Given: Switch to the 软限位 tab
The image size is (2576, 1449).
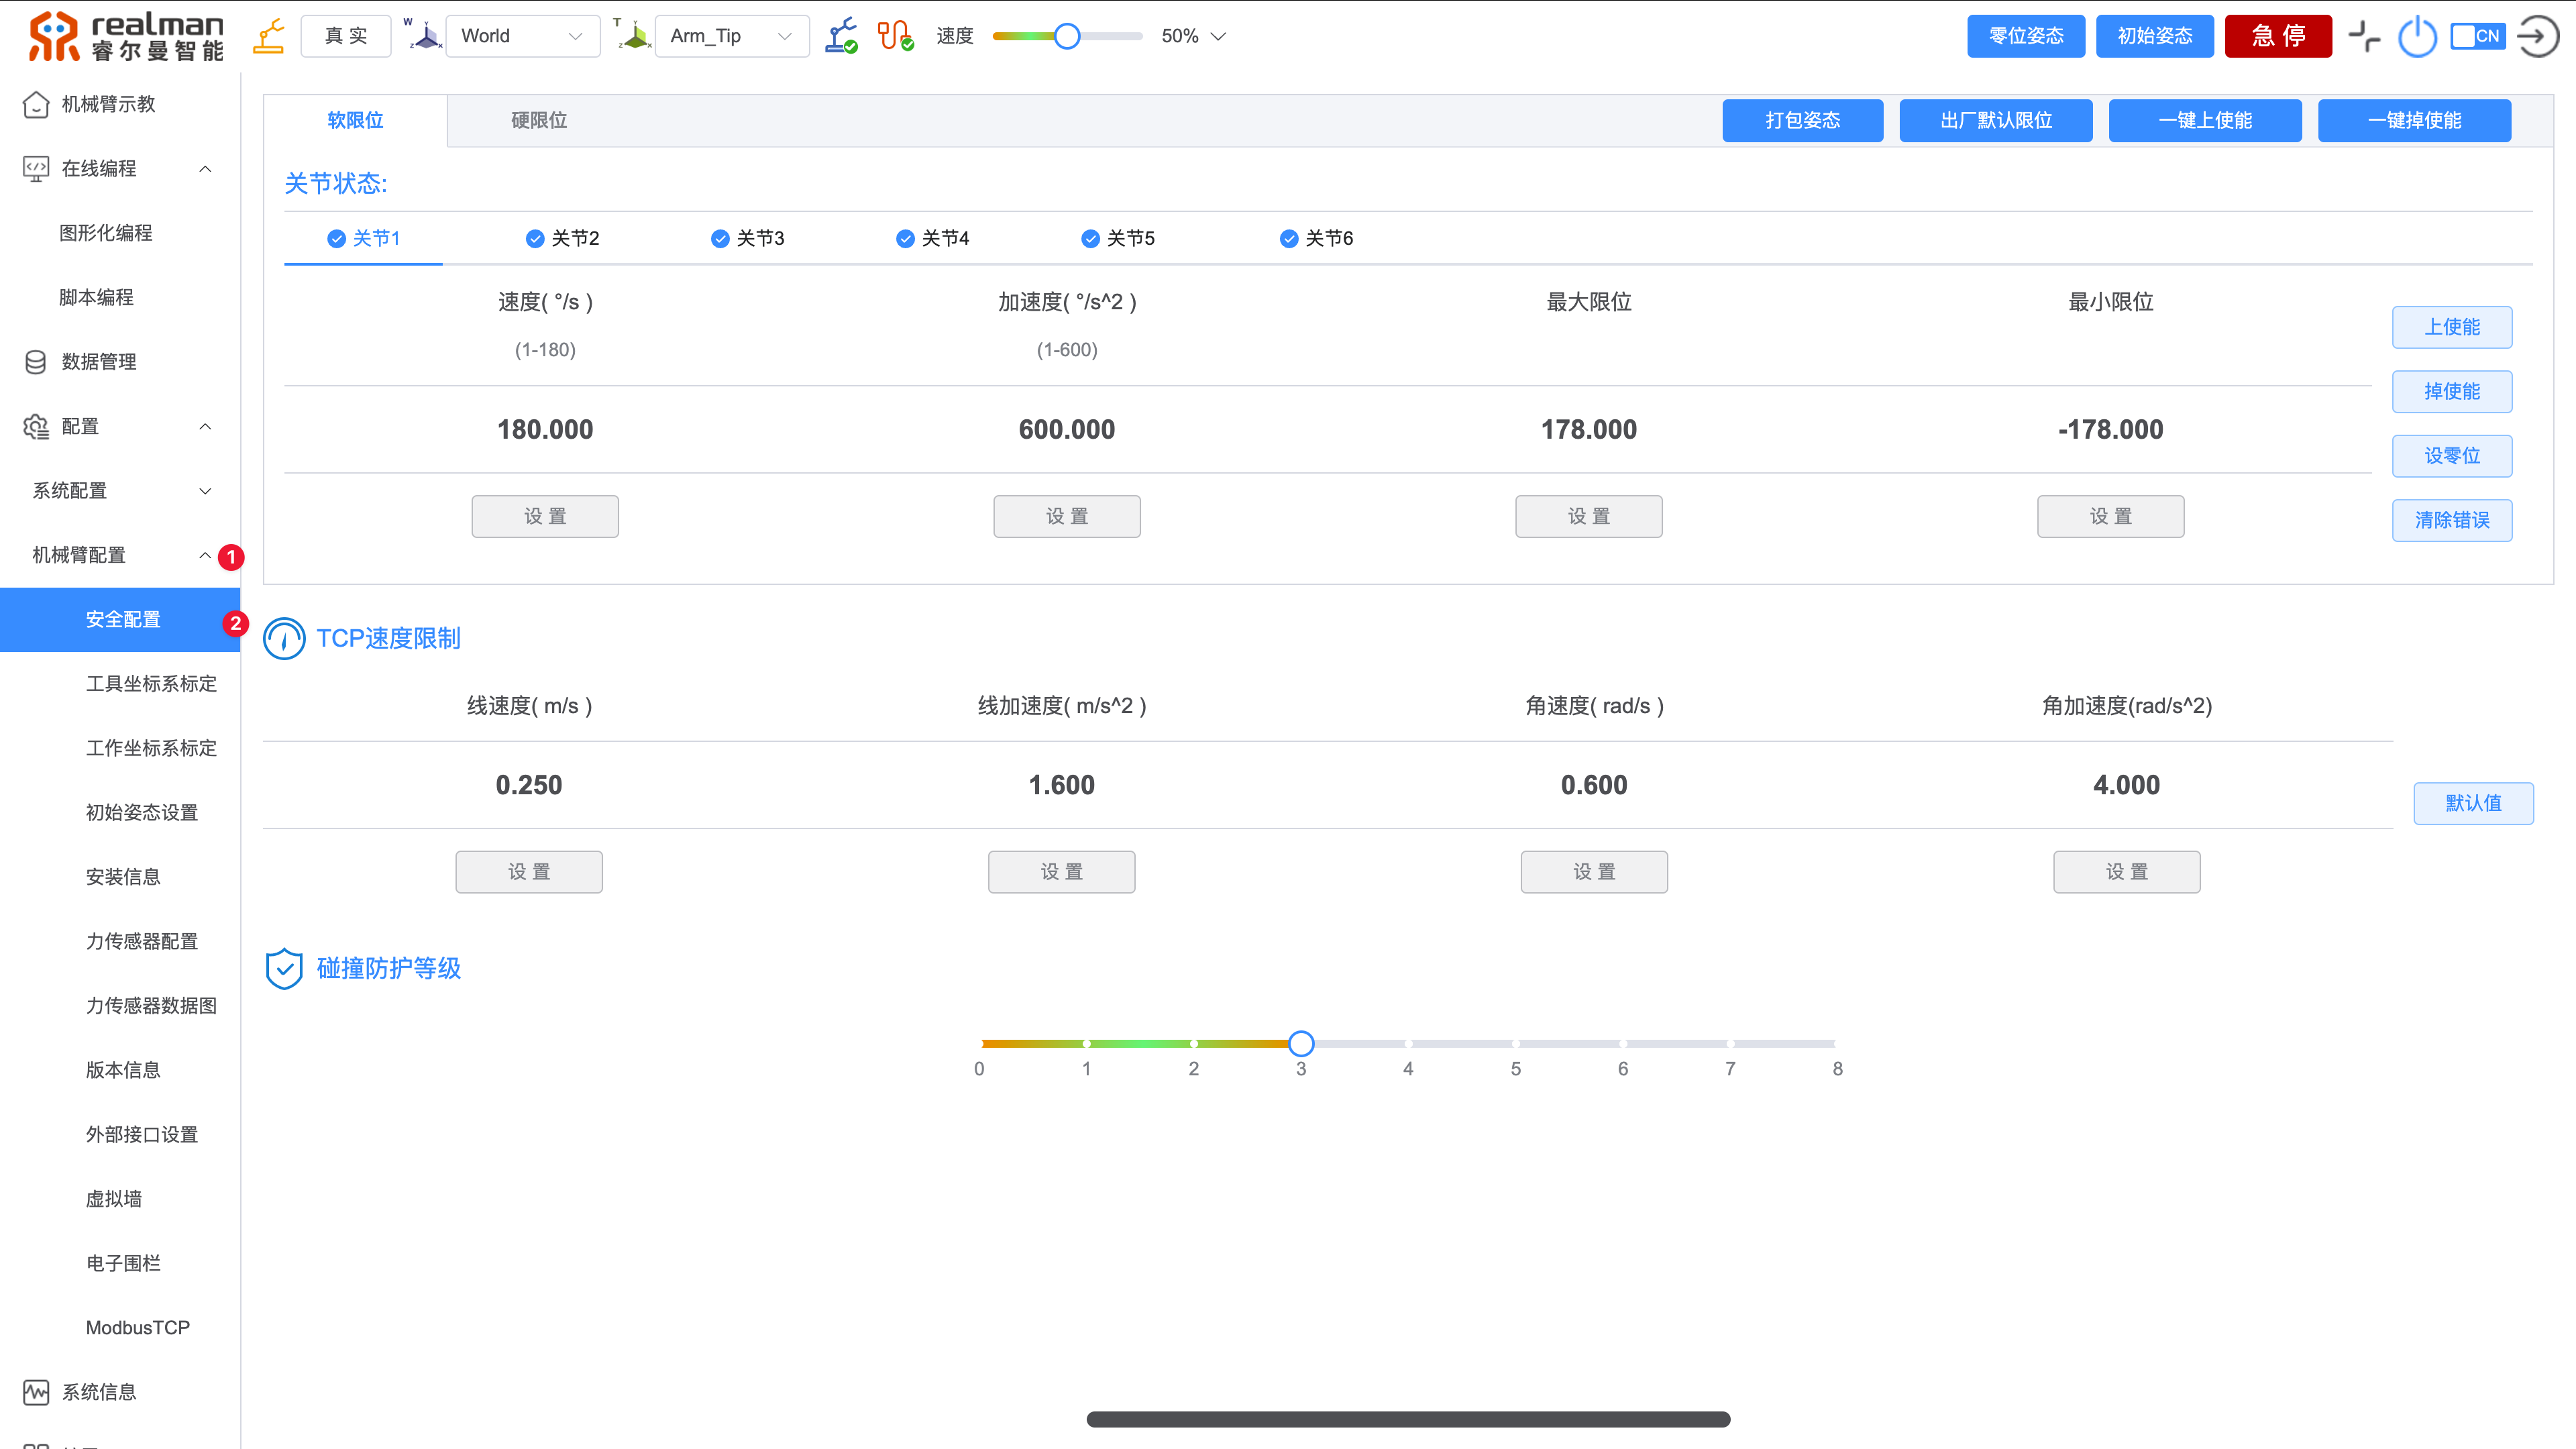Looking at the screenshot, I should (x=355, y=120).
